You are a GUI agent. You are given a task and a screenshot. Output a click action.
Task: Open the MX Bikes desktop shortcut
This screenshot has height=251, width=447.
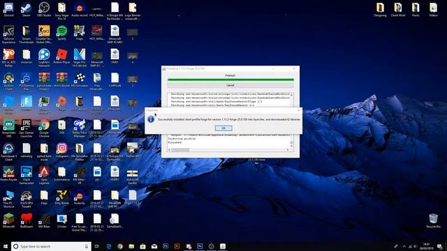pyautogui.click(x=44, y=220)
